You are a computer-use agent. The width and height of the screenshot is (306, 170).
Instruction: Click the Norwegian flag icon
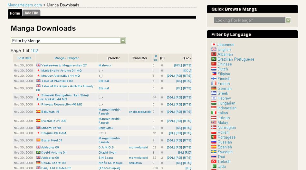(214, 127)
